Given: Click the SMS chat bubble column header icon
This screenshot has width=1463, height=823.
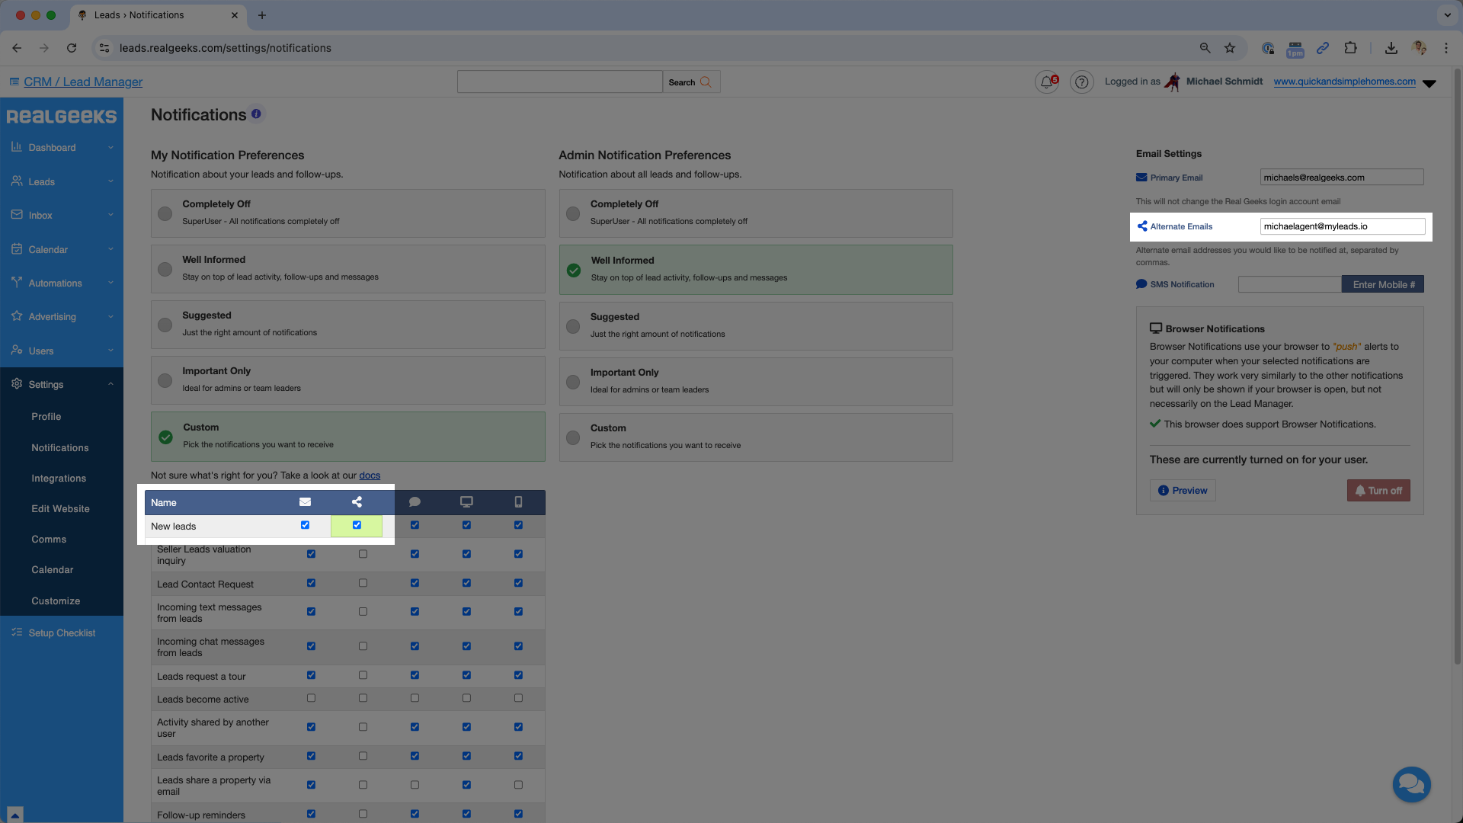Looking at the screenshot, I should tap(415, 502).
